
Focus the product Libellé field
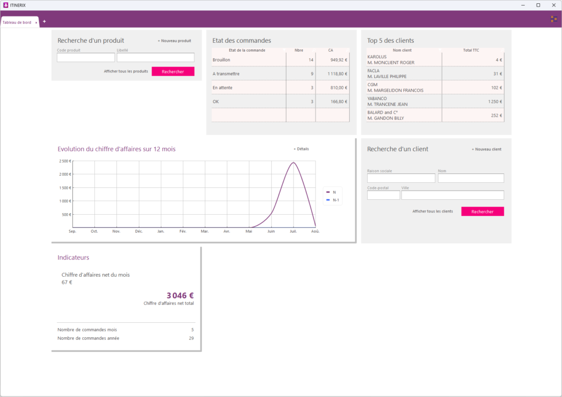click(155, 57)
